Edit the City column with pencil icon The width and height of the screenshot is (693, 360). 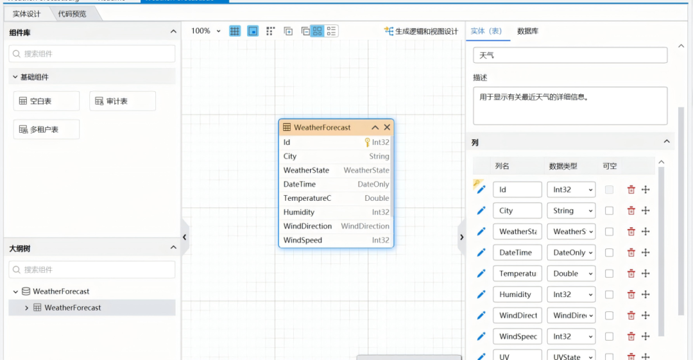(x=481, y=210)
